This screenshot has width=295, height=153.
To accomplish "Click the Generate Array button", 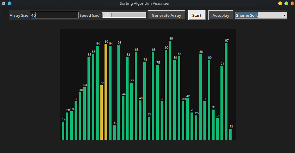I will pyautogui.click(x=166, y=15).
